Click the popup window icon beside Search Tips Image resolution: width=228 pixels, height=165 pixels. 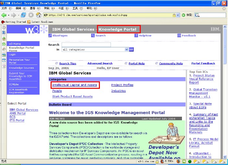point(56,64)
